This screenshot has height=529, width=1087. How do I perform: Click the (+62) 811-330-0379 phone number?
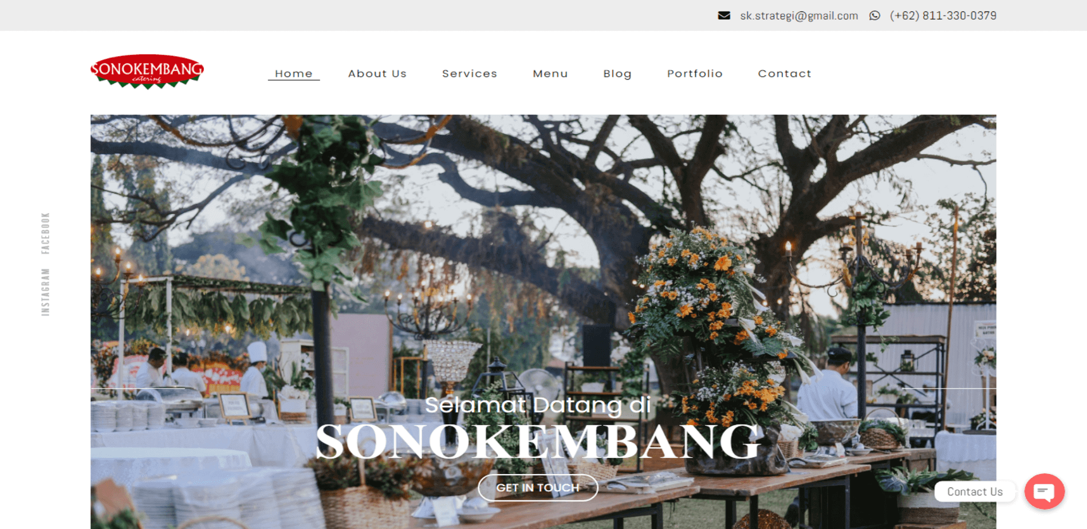tap(943, 15)
